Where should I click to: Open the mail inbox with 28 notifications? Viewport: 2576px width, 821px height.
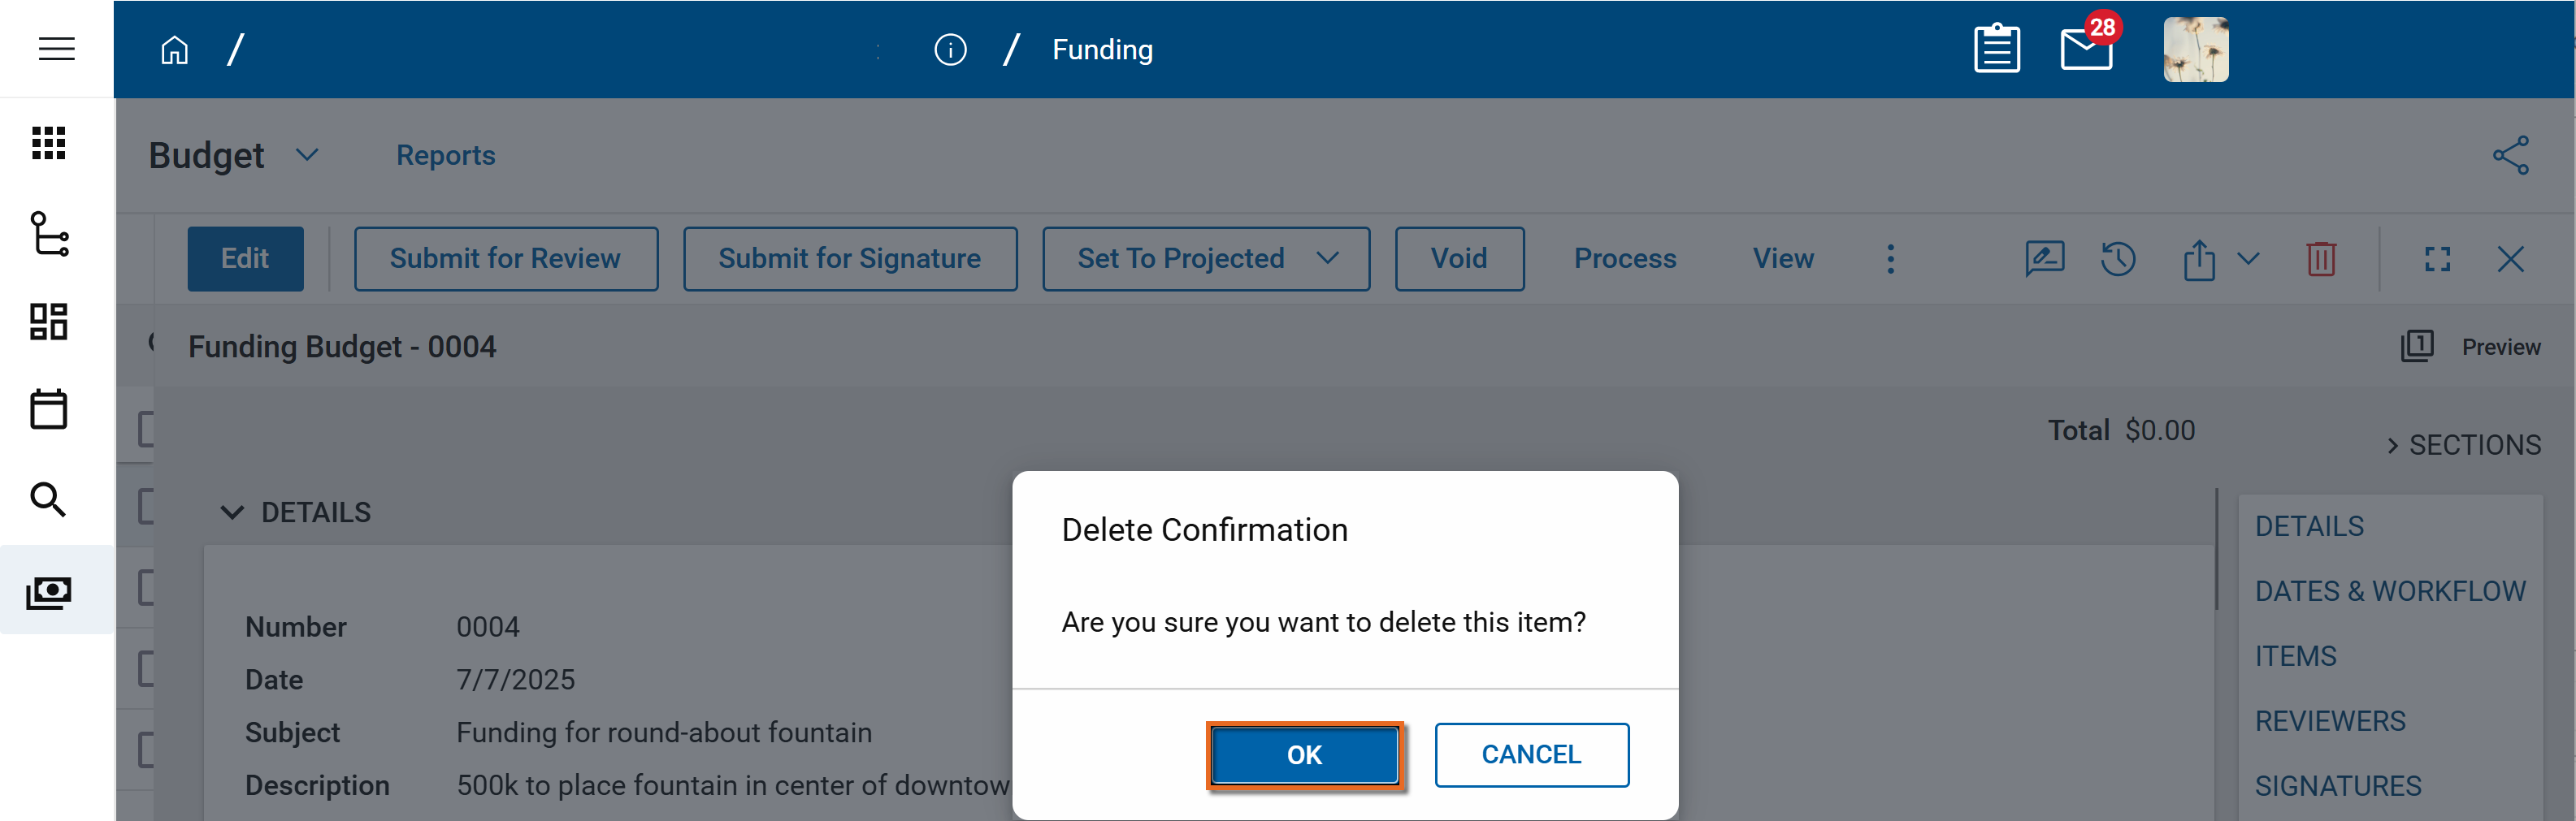pos(2086,50)
